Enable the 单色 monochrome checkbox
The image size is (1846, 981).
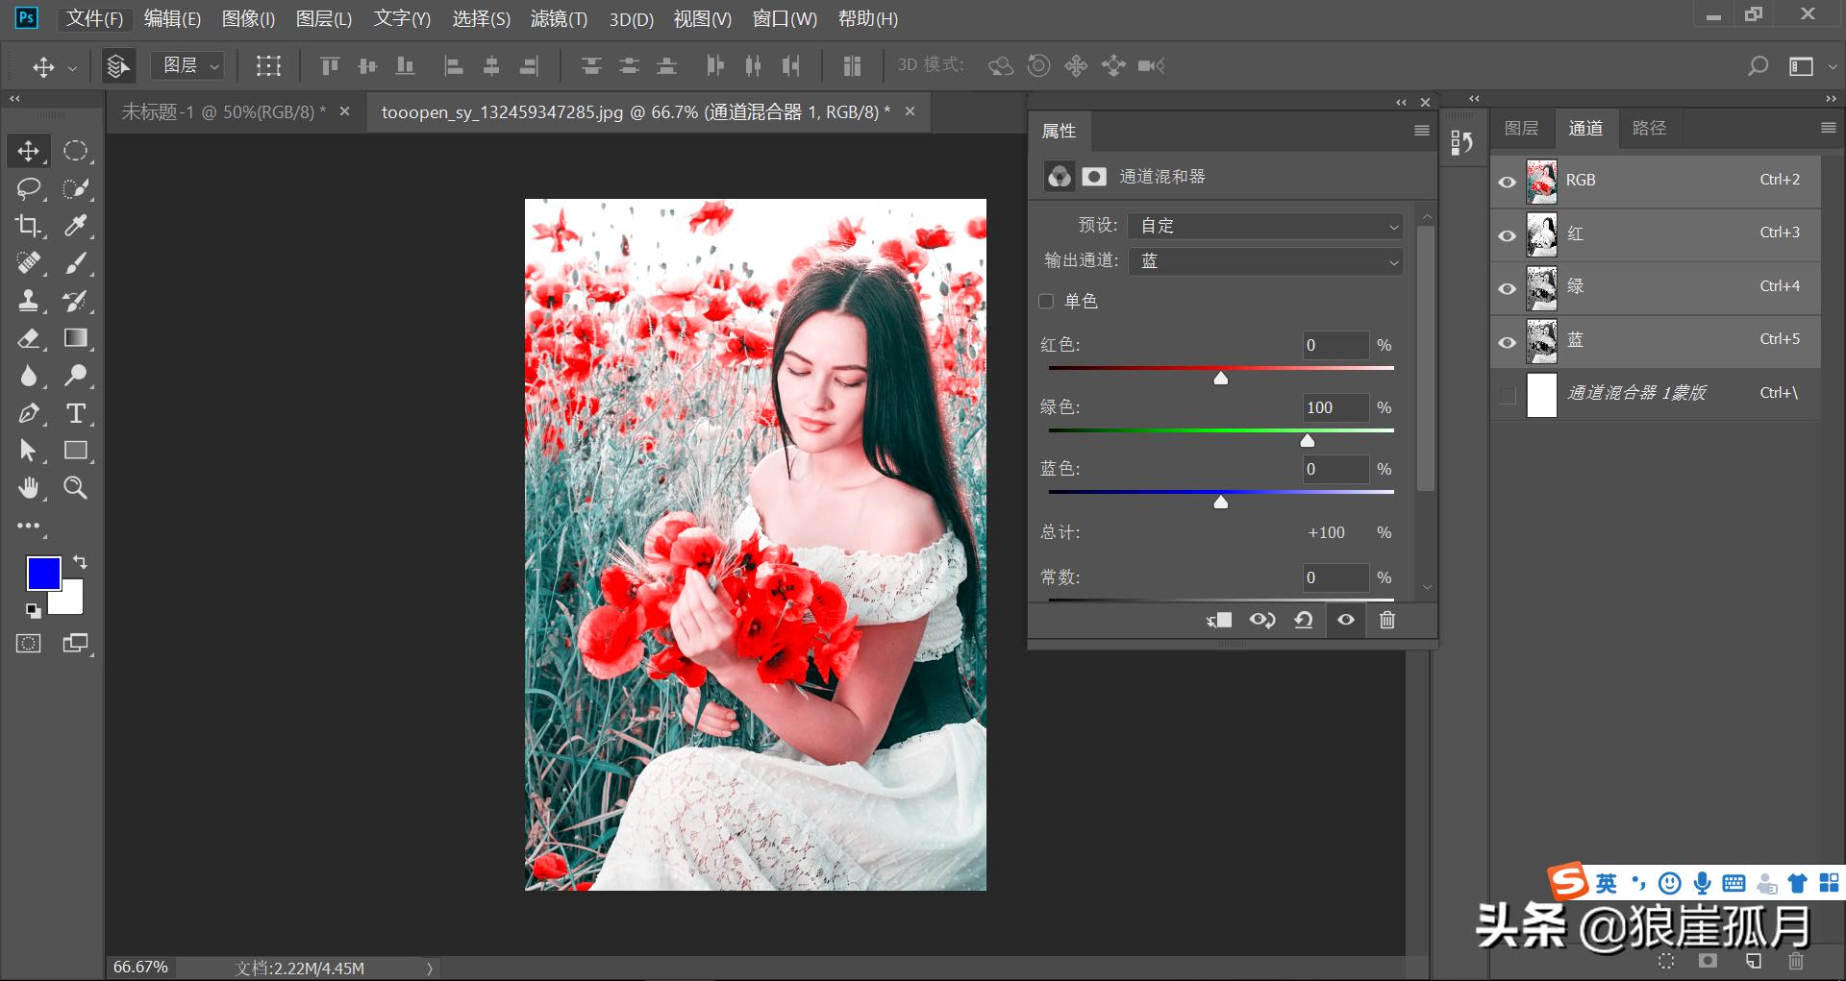pyautogui.click(x=1046, y=302)
